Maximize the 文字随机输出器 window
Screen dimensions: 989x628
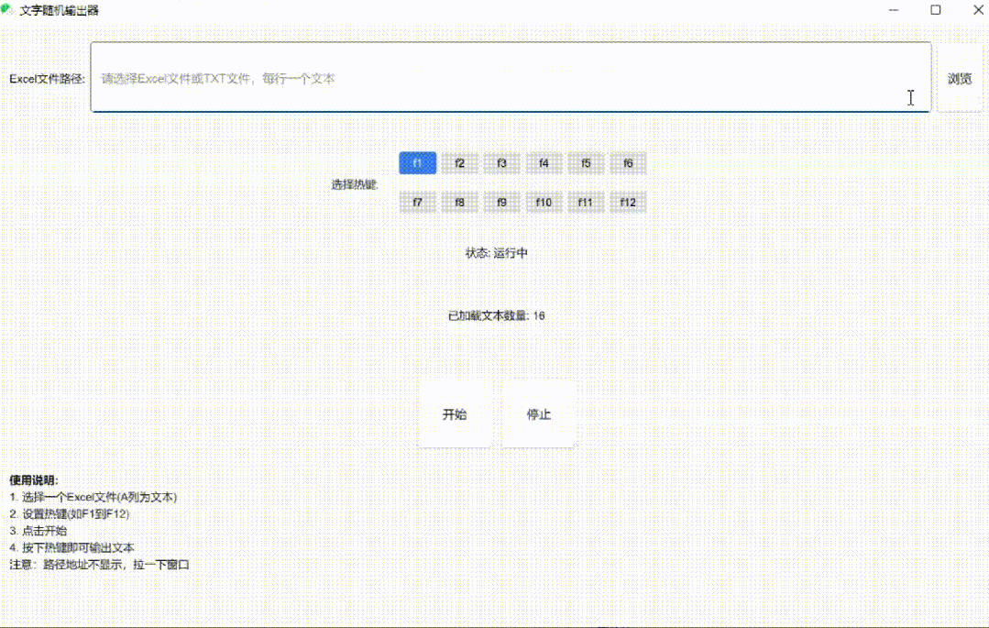(x=936, y=10)
